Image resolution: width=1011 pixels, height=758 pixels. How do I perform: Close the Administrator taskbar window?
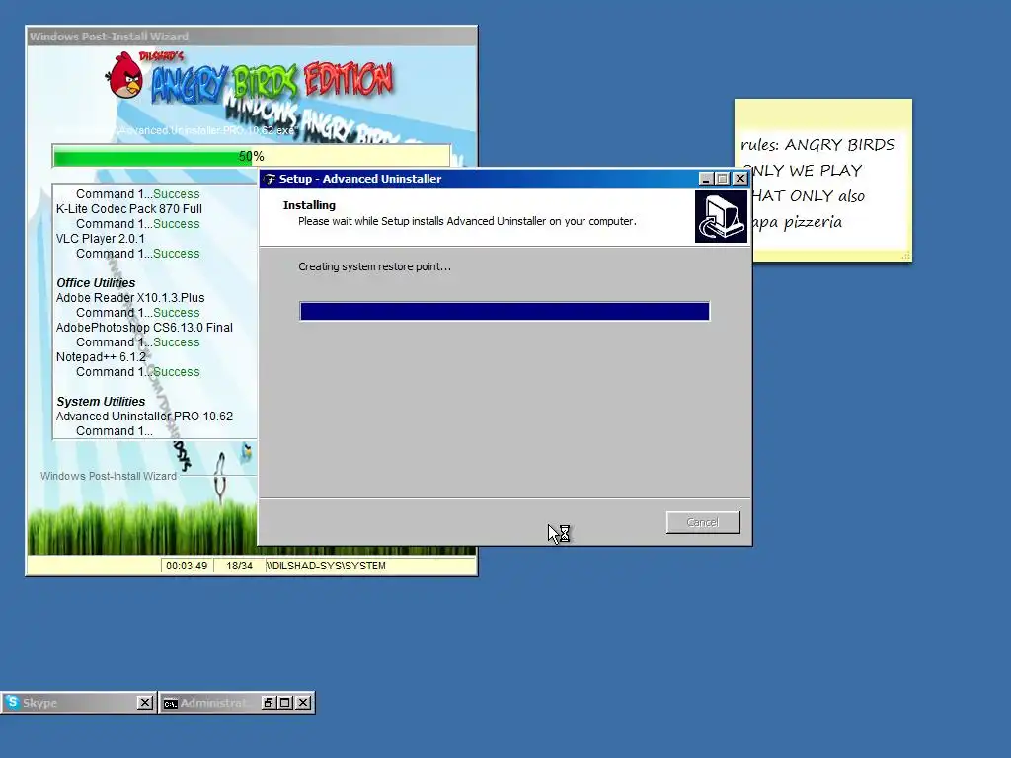pos(303,703)
